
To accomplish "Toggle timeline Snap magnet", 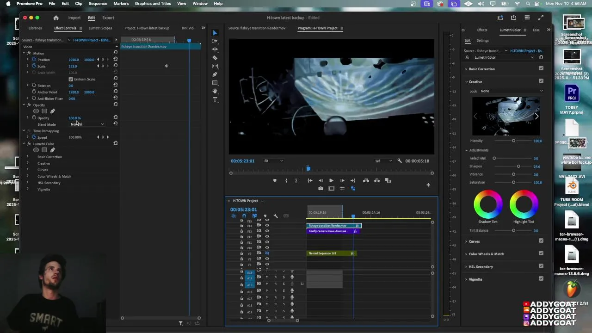I will tap(244, 216).
